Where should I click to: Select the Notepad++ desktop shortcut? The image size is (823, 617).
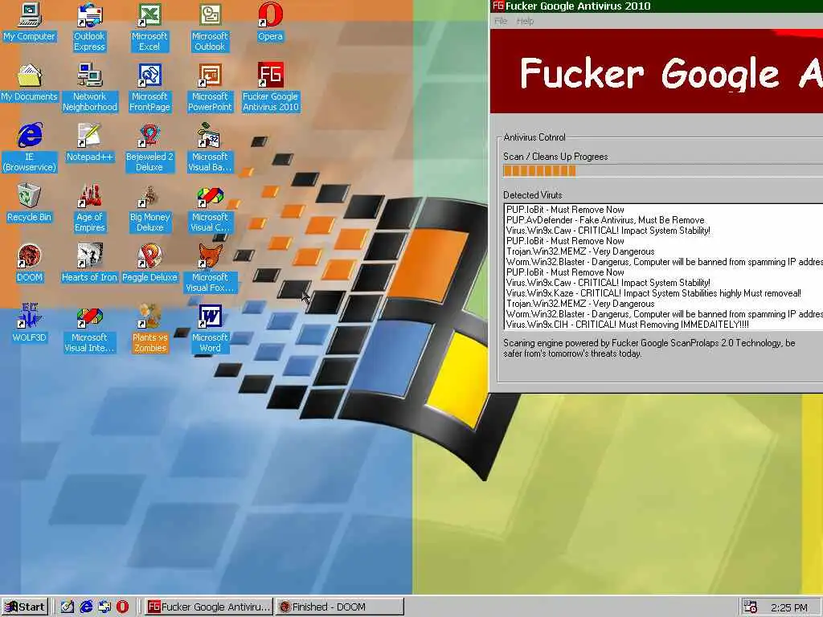(x=90, y=143)
